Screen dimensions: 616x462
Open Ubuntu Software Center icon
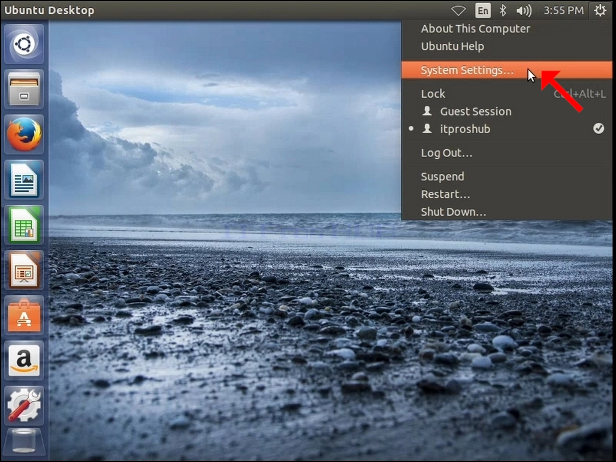click(24, 315)
